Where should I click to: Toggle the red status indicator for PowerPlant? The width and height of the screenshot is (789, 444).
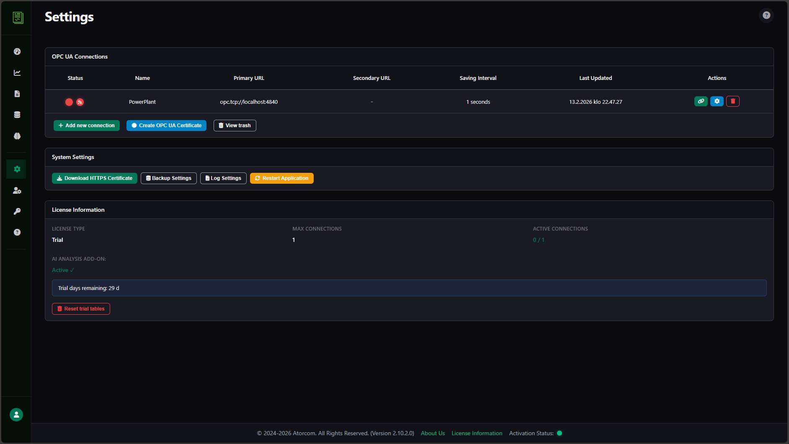tap(69, 102)
